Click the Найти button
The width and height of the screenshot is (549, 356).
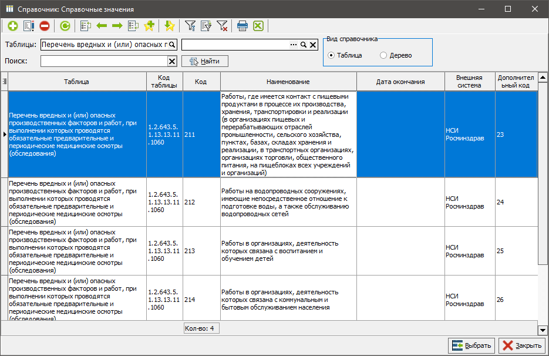[205, 61]
